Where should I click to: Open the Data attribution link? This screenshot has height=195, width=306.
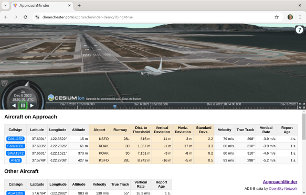131,99
